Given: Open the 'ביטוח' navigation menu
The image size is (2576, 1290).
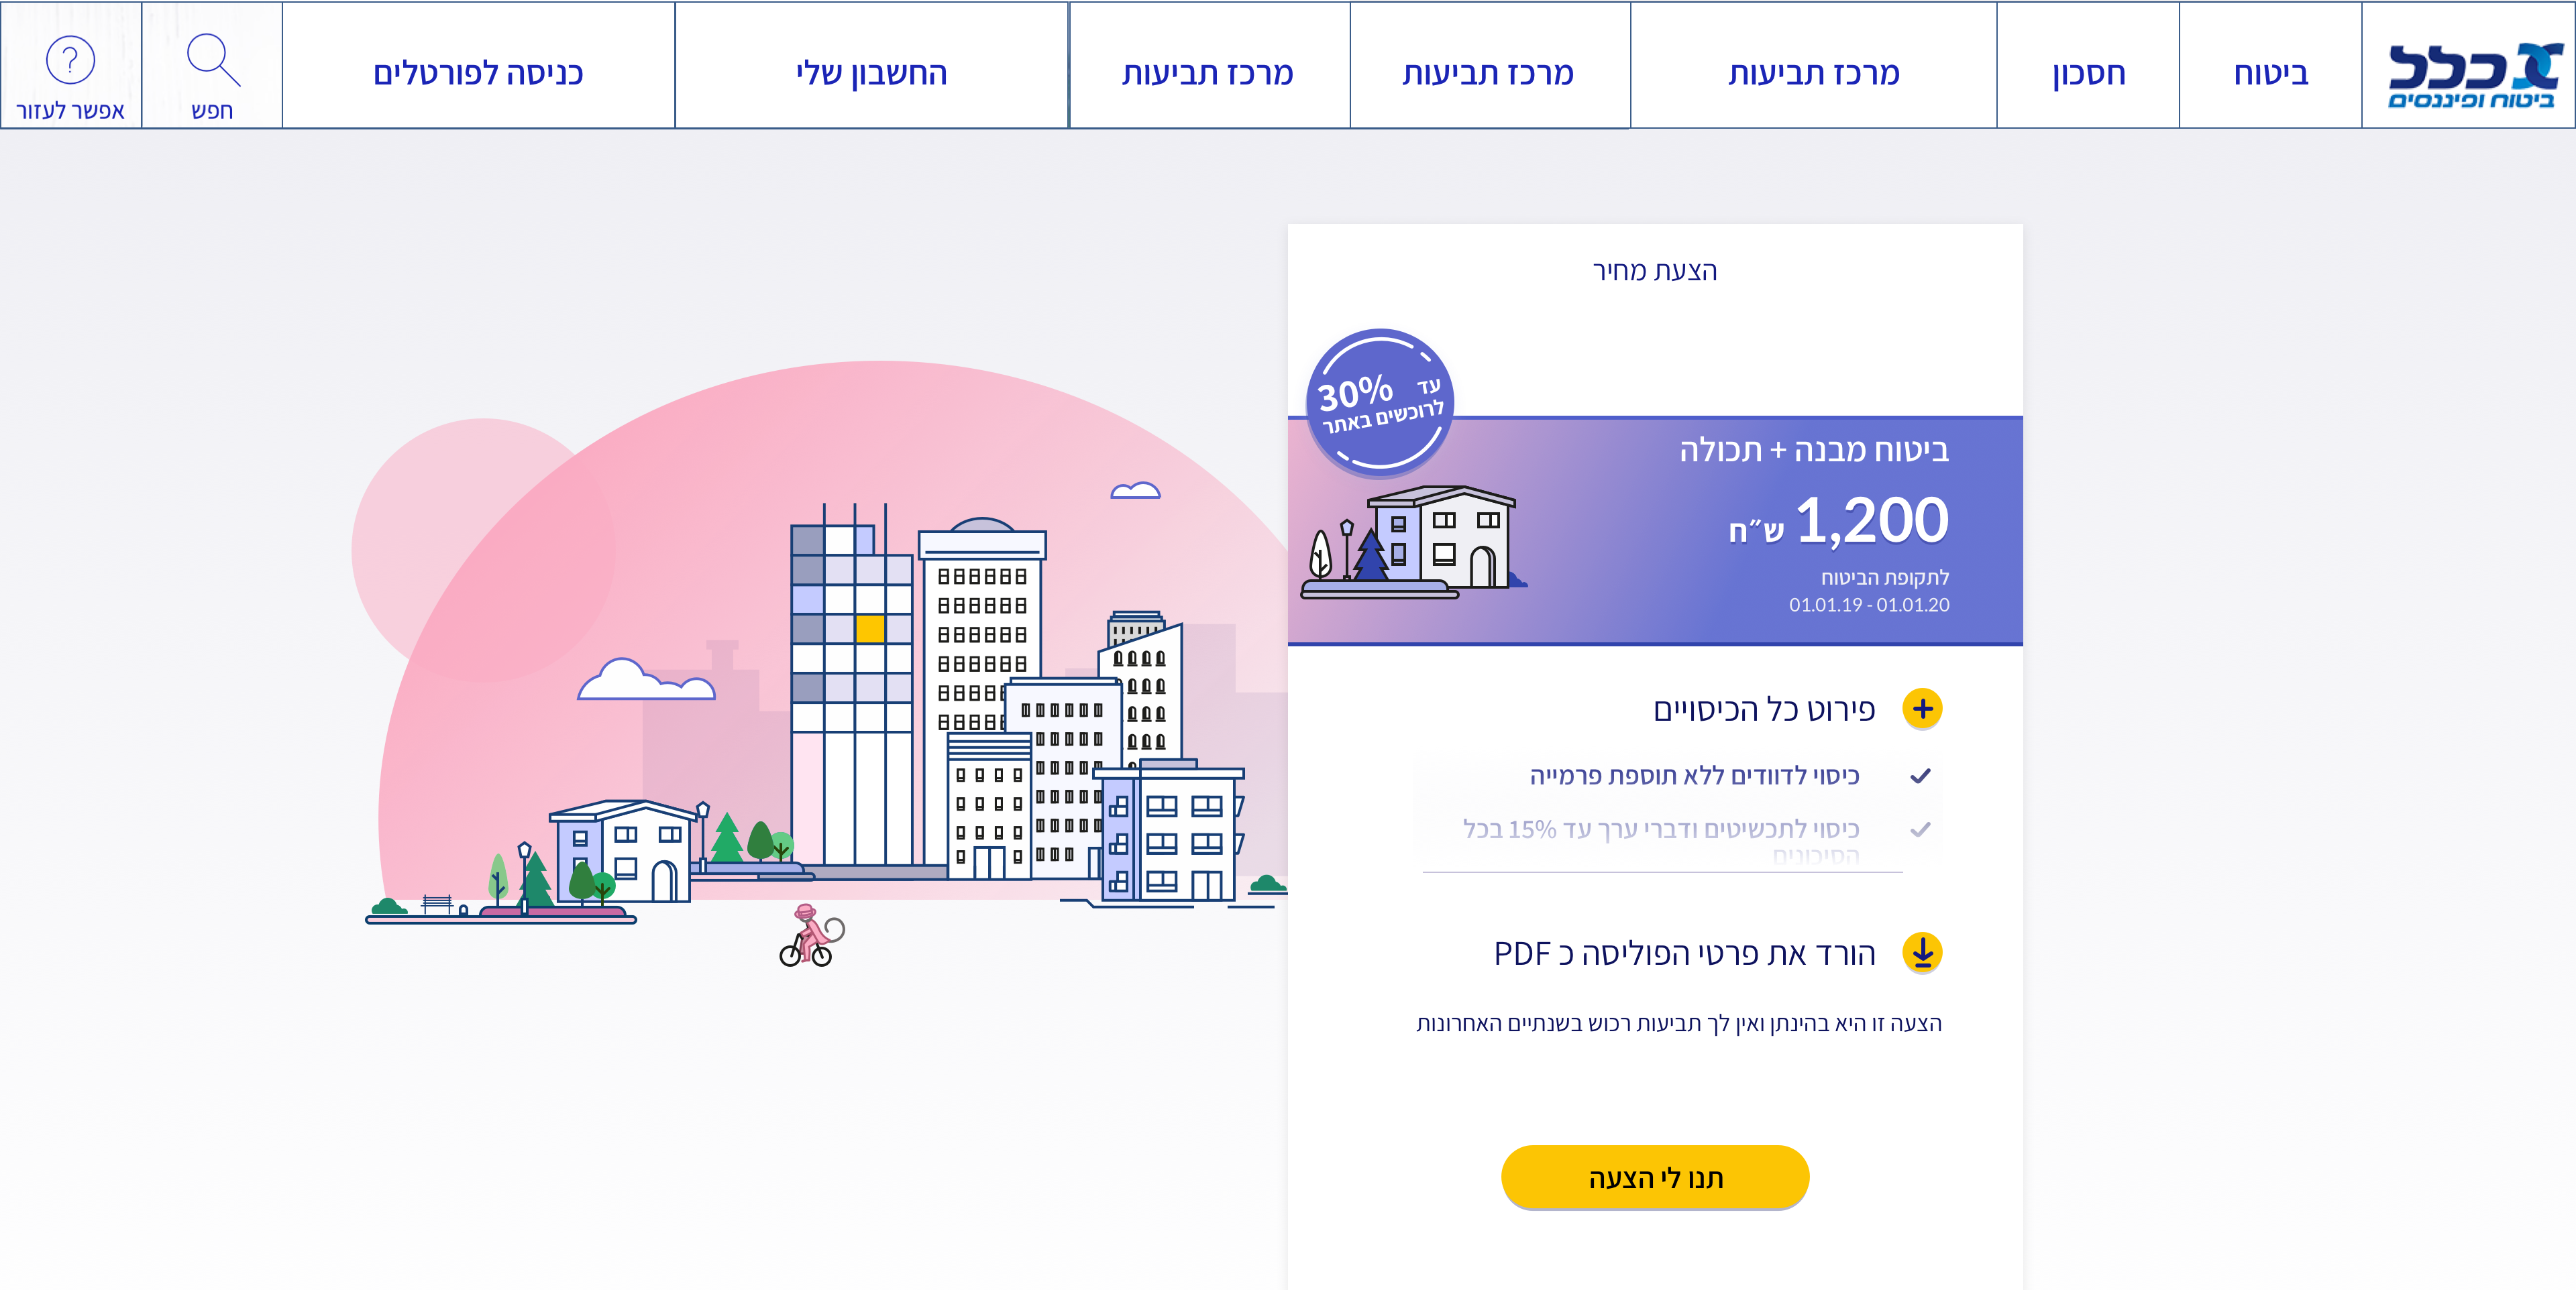Looking at the screenshot, I should click(2270, 73).
